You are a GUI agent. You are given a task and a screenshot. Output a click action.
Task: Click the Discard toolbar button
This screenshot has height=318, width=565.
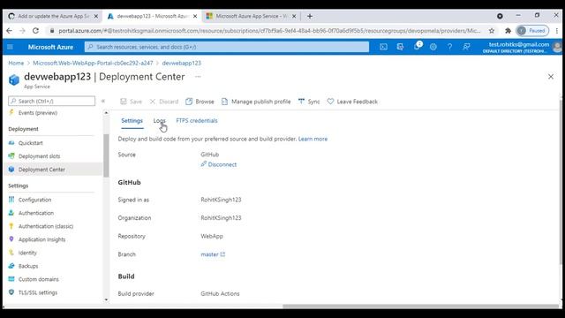click(164, 102)
